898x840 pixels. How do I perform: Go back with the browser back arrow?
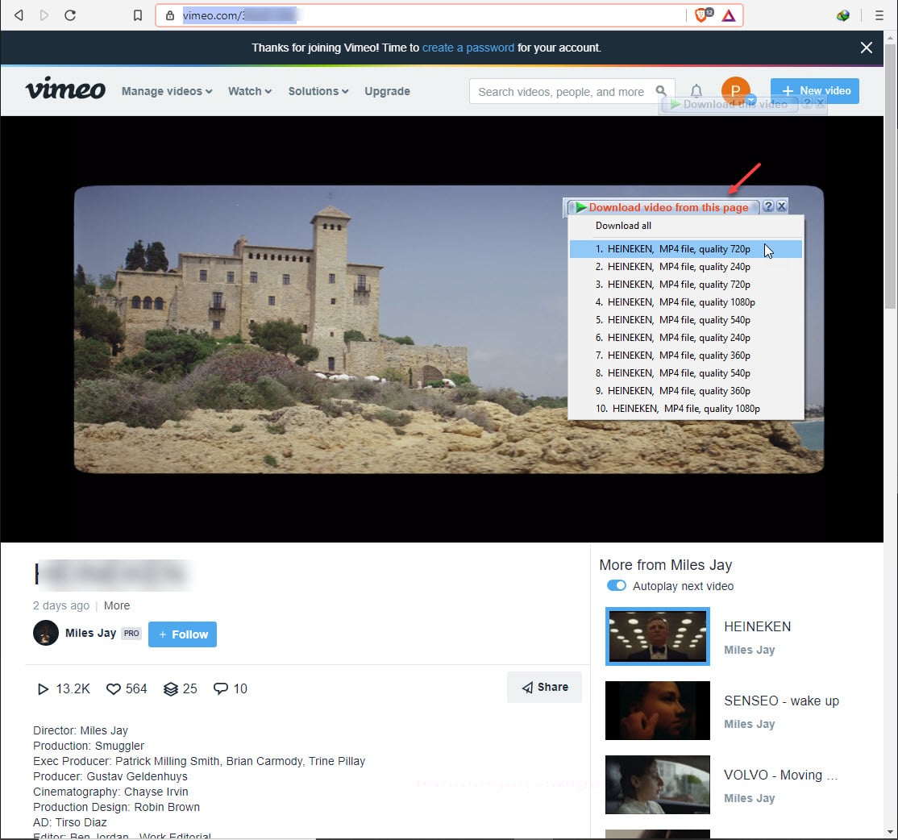pyautogui.click(x=19, y=15)
